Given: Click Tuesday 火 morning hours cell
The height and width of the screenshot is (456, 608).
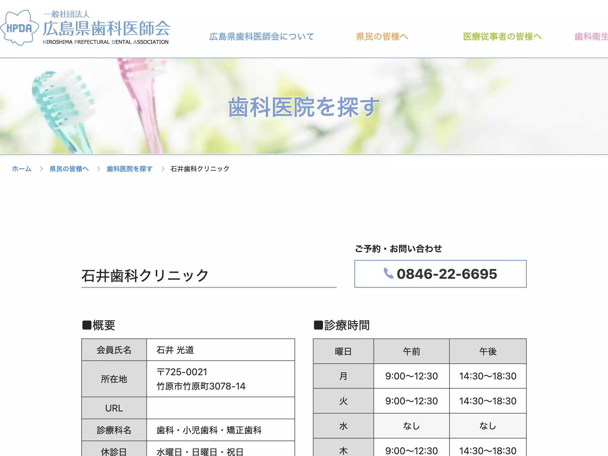Looking at the screenshot, I should 411,401.
